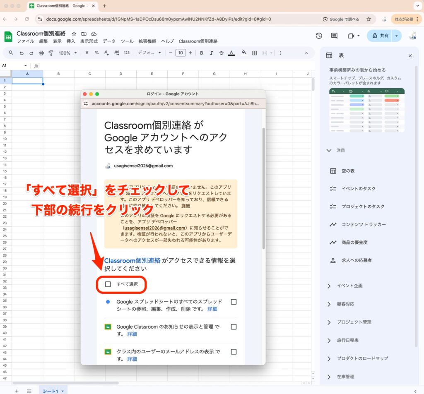Screen dimensions: 424x394
Task: Click 詳細 link in the warning box
Action: tap(185, 206)
